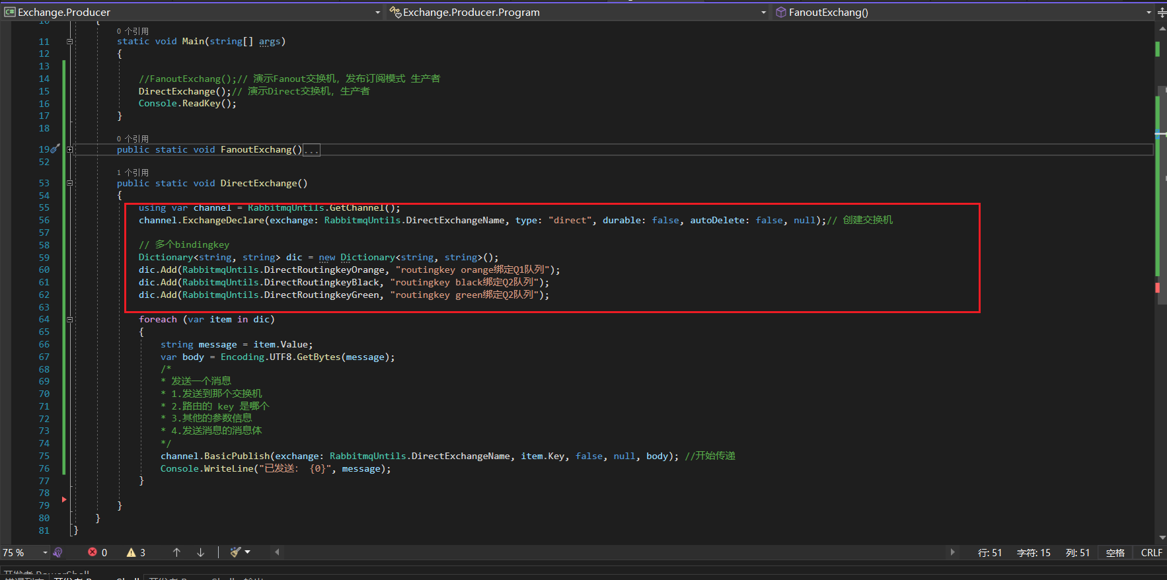The image size is (1167, 580).
Task: Click DirectRoutingkeyGreen on line 62
Action: [x=322, y=295]
